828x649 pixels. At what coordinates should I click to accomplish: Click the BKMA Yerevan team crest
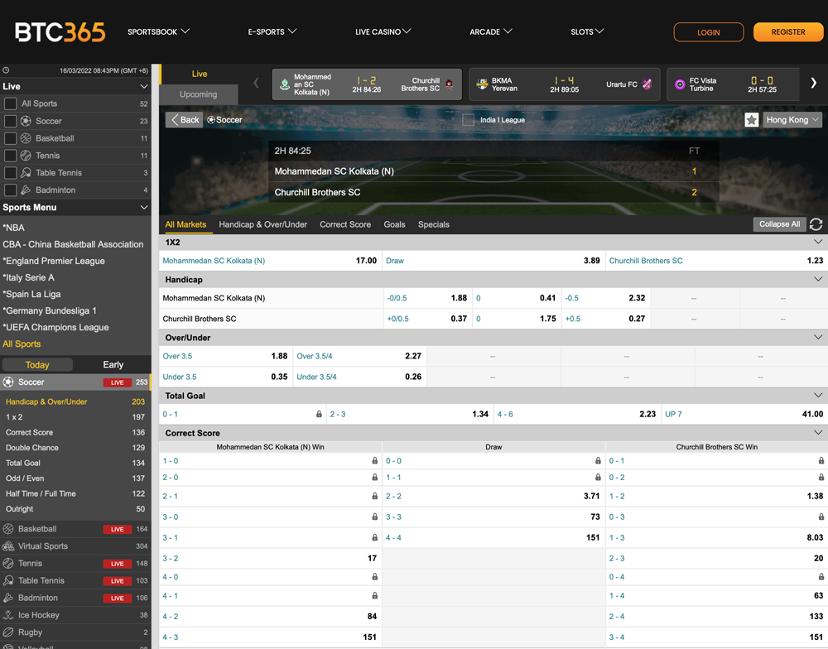pyautogui.click(x=482, y=84)
